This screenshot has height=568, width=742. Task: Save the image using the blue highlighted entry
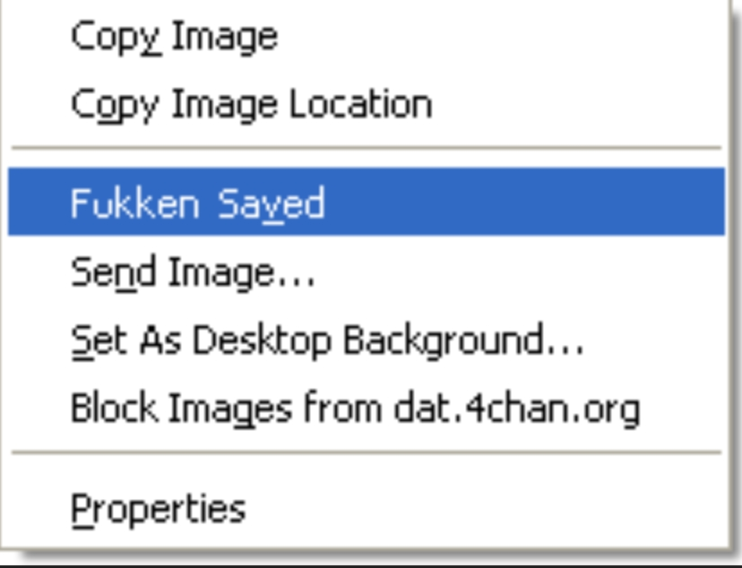tap(367, 202)
